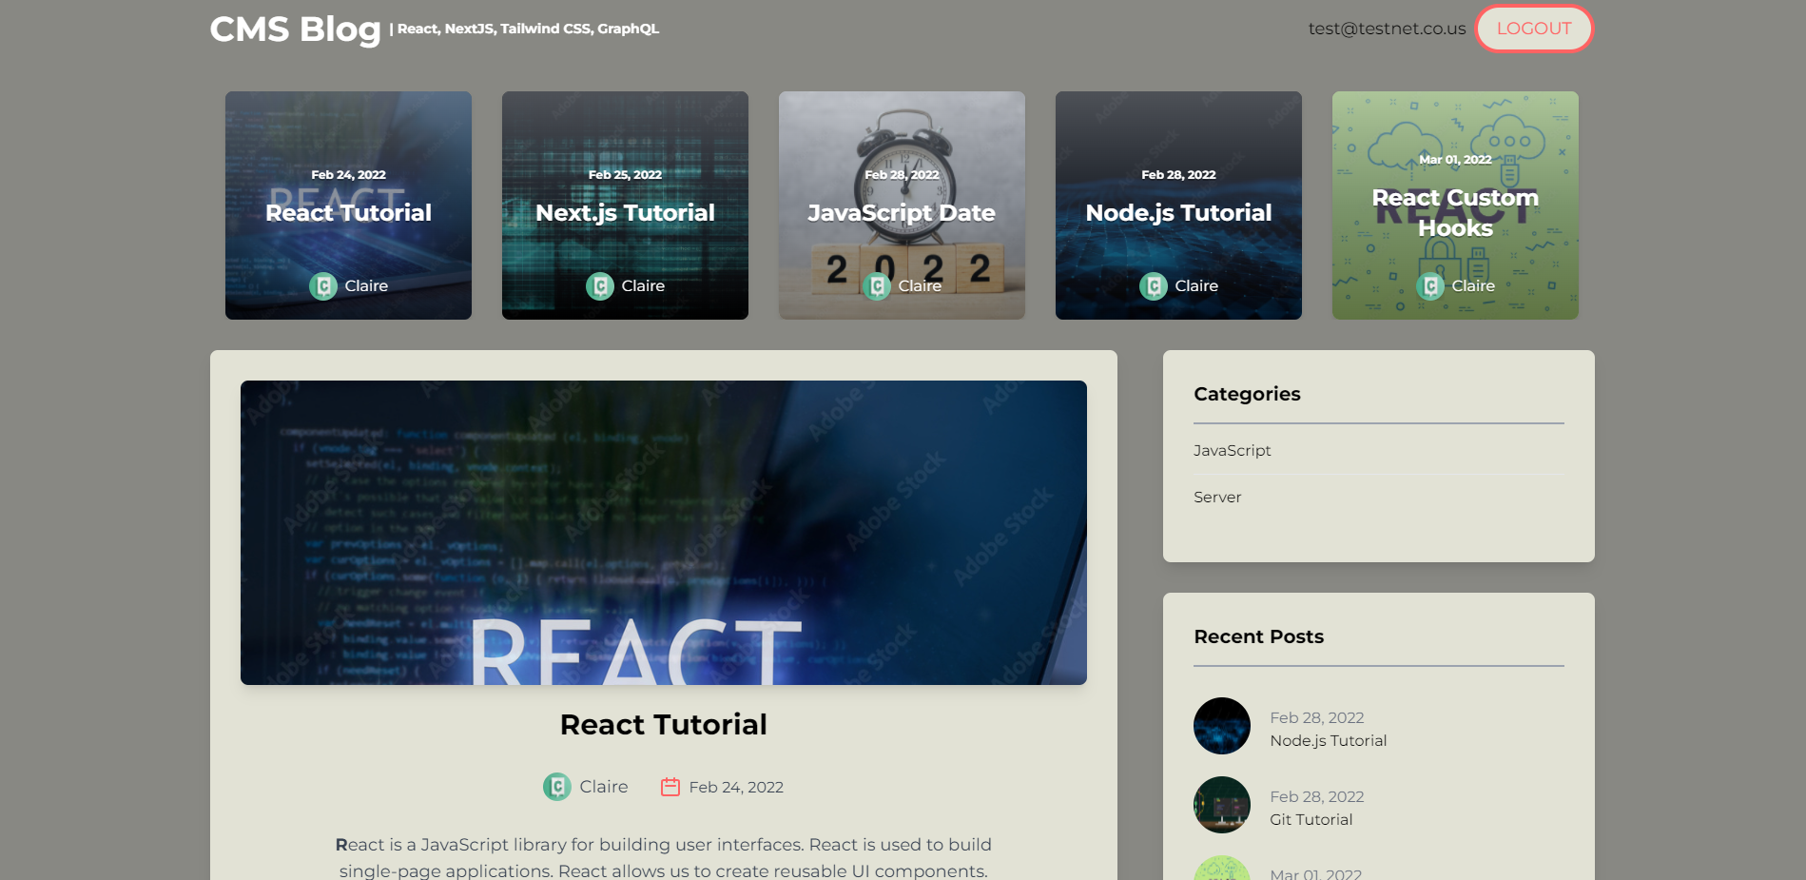Viewport: 1806px width, 880px height.
Task: Click 'Feb 24, 2022' date under main post title
Action: point(736,787)
